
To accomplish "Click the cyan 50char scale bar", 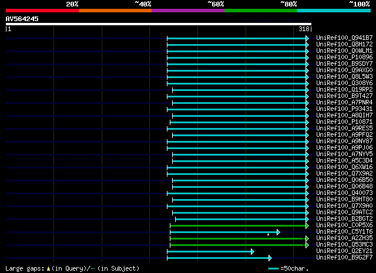I will point(273,269).
